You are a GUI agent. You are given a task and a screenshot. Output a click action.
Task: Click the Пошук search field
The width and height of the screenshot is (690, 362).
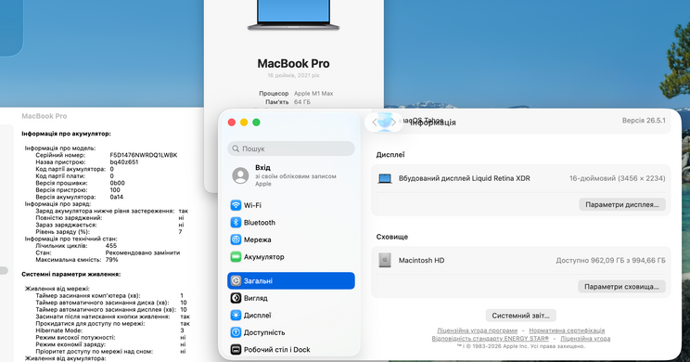point(291,149)
